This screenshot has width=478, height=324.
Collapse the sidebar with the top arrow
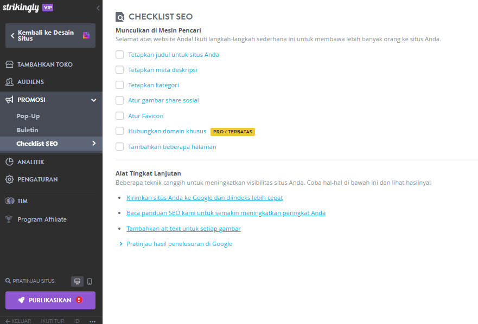click(x=98, y=8)
